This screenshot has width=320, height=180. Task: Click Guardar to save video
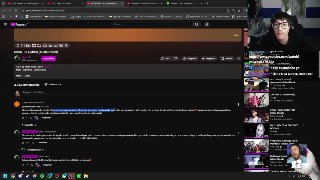coord(226,58)
